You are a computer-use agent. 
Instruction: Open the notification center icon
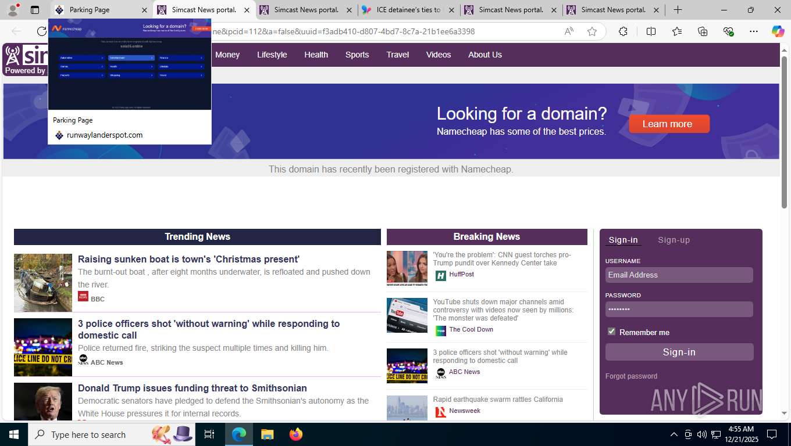point(772,434)
